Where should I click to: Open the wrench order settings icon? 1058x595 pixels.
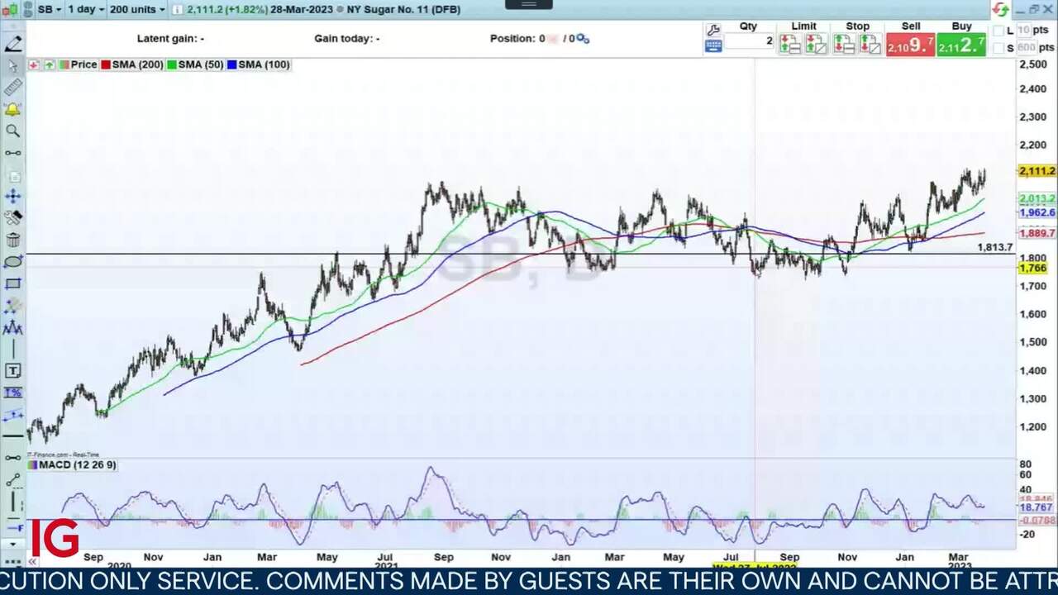click(713, 30)
